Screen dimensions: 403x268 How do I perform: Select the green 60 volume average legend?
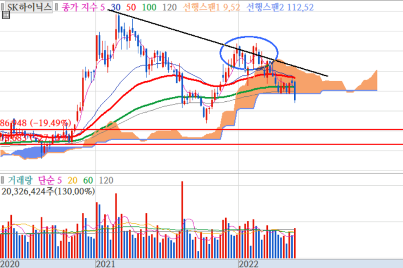(88, 180)
